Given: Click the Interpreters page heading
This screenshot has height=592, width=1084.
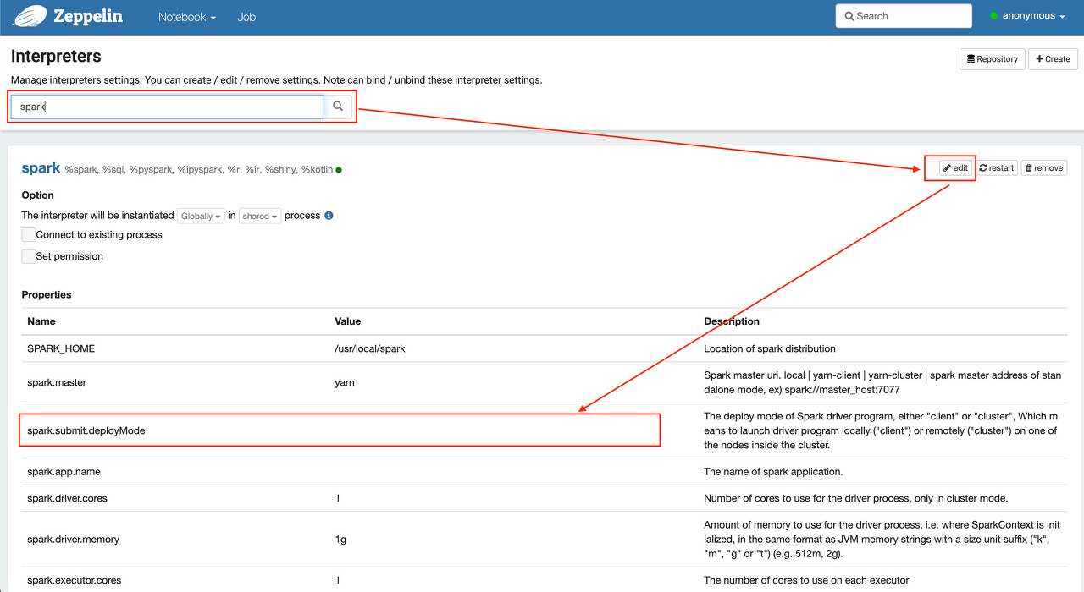Looking at the screenshot, I should (x=56, y=57).
